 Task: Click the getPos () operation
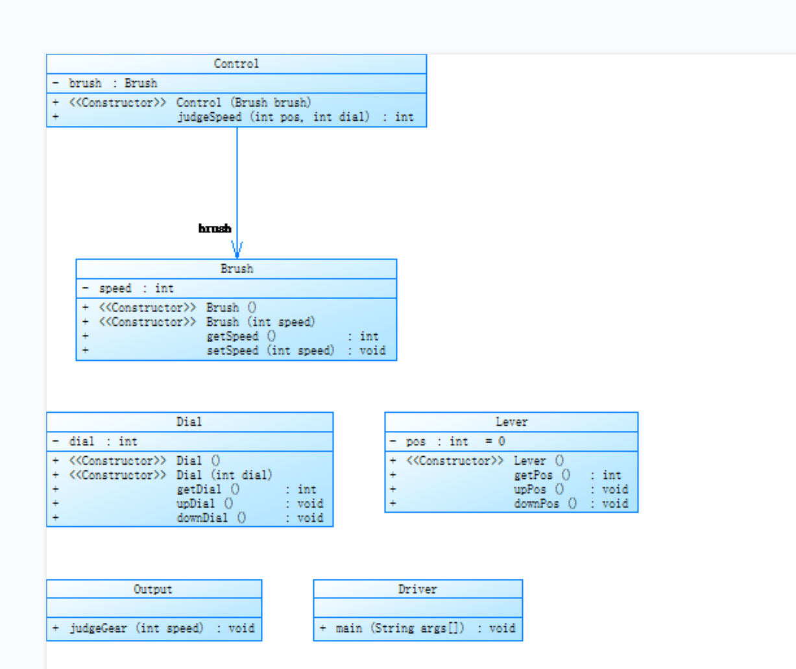click(x=506, y=475)
